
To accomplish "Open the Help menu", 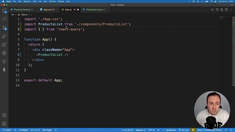I will coord(68,1).
